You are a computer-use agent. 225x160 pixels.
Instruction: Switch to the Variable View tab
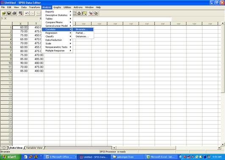coord(34,148)
